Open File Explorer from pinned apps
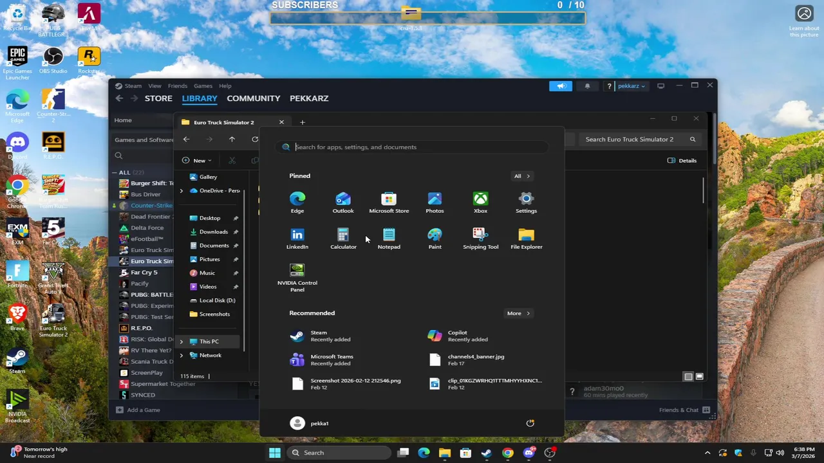 tap(526, 239)
